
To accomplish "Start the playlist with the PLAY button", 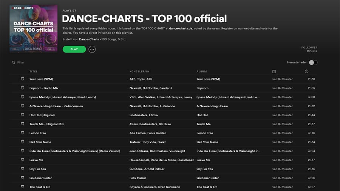I will pos(74,49).
